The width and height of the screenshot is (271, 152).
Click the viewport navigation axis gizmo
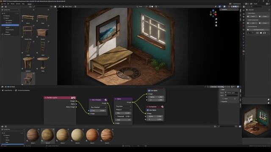213,13
